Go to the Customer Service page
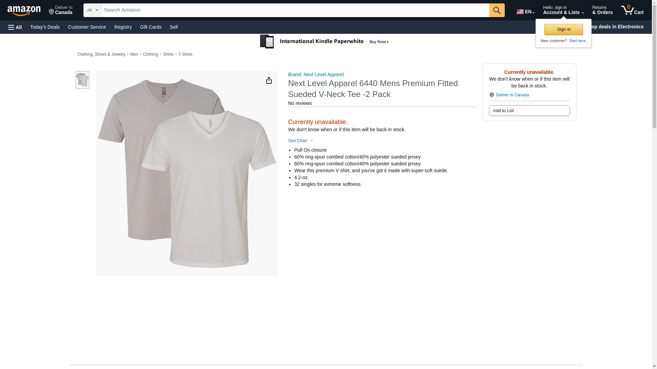Image resolution: width=657 pixels, height=369 pixels. click(x=87, y=27)
